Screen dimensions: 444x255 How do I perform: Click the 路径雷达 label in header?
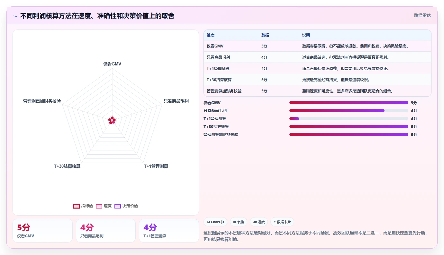tap(422, 15)
